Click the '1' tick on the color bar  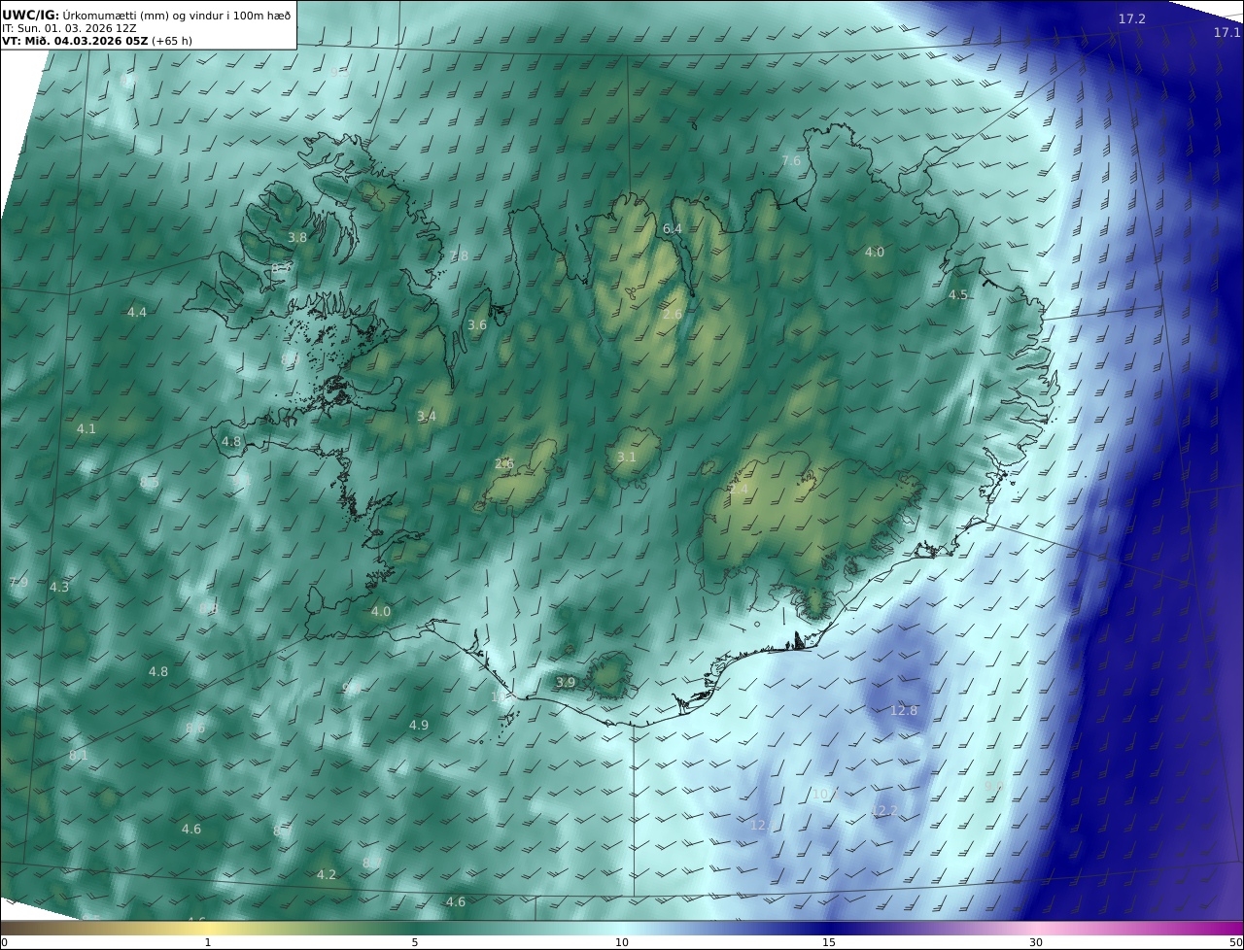[208, 943]
